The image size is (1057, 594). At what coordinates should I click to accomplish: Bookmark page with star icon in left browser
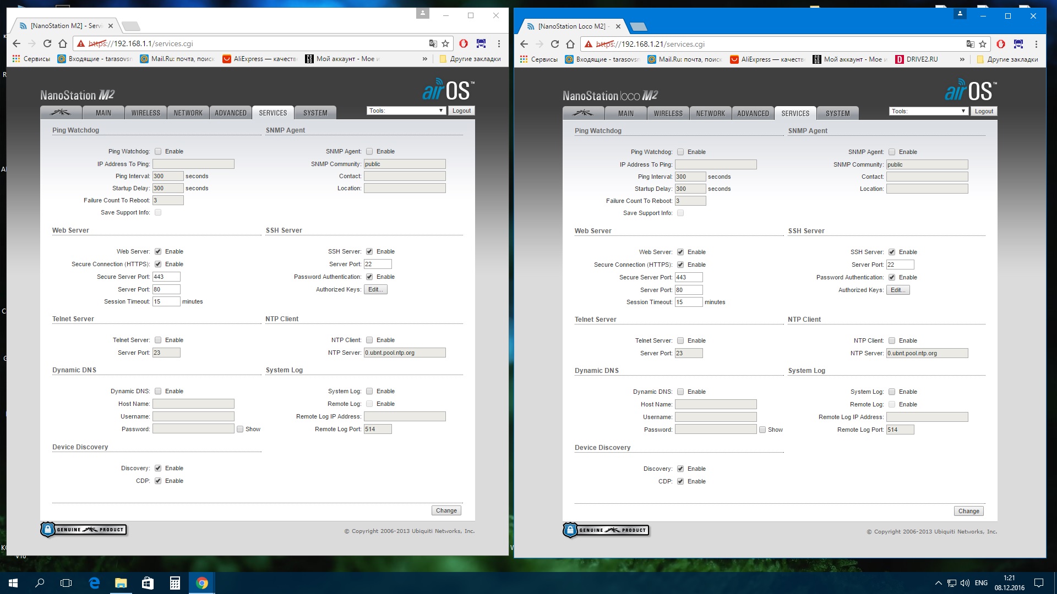click(445, 43)
